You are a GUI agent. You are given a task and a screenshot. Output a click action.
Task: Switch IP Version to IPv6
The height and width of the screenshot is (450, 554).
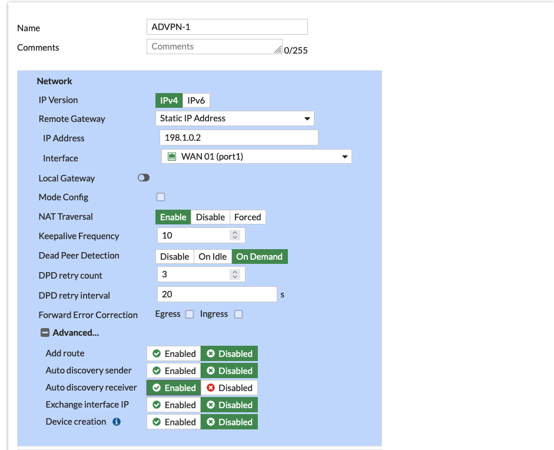point(196,101)
